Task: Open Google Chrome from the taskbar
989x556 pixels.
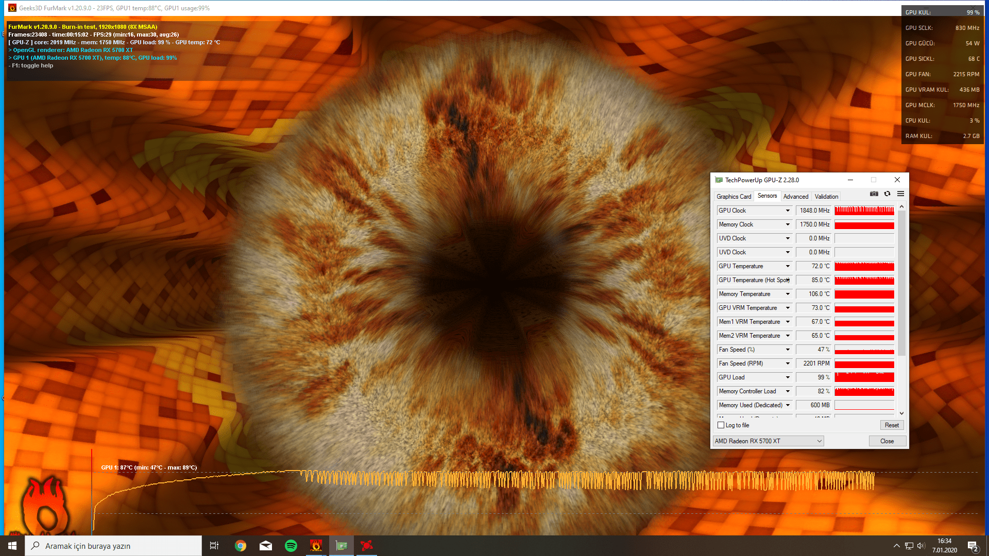Action: [x=240, y=546]
